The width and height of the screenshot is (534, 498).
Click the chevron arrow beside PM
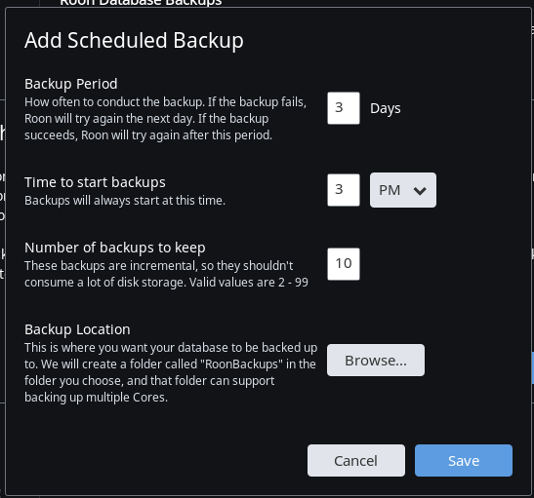[420, 191]
